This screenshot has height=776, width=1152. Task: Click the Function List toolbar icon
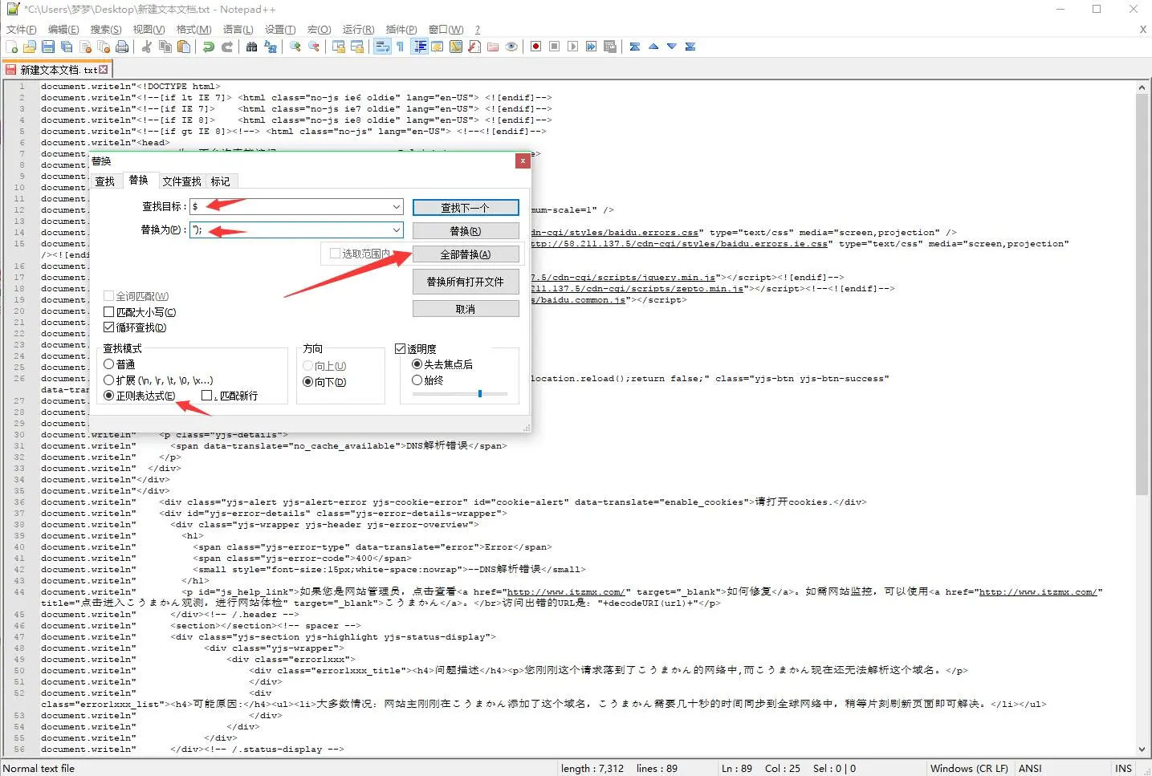pos(474,47)
